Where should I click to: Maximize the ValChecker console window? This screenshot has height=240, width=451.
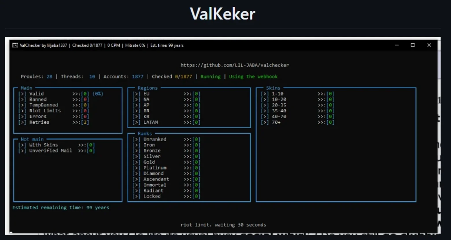tap(413, 45)
